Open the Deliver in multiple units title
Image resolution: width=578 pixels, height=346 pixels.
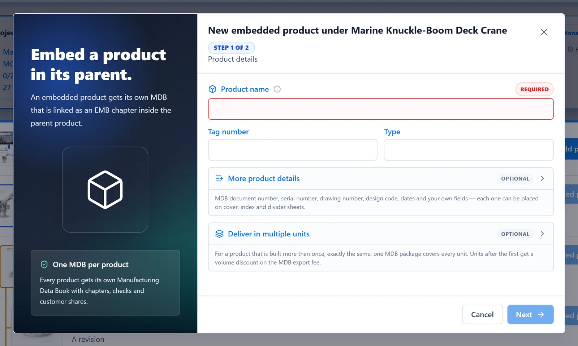coord(268,234)
